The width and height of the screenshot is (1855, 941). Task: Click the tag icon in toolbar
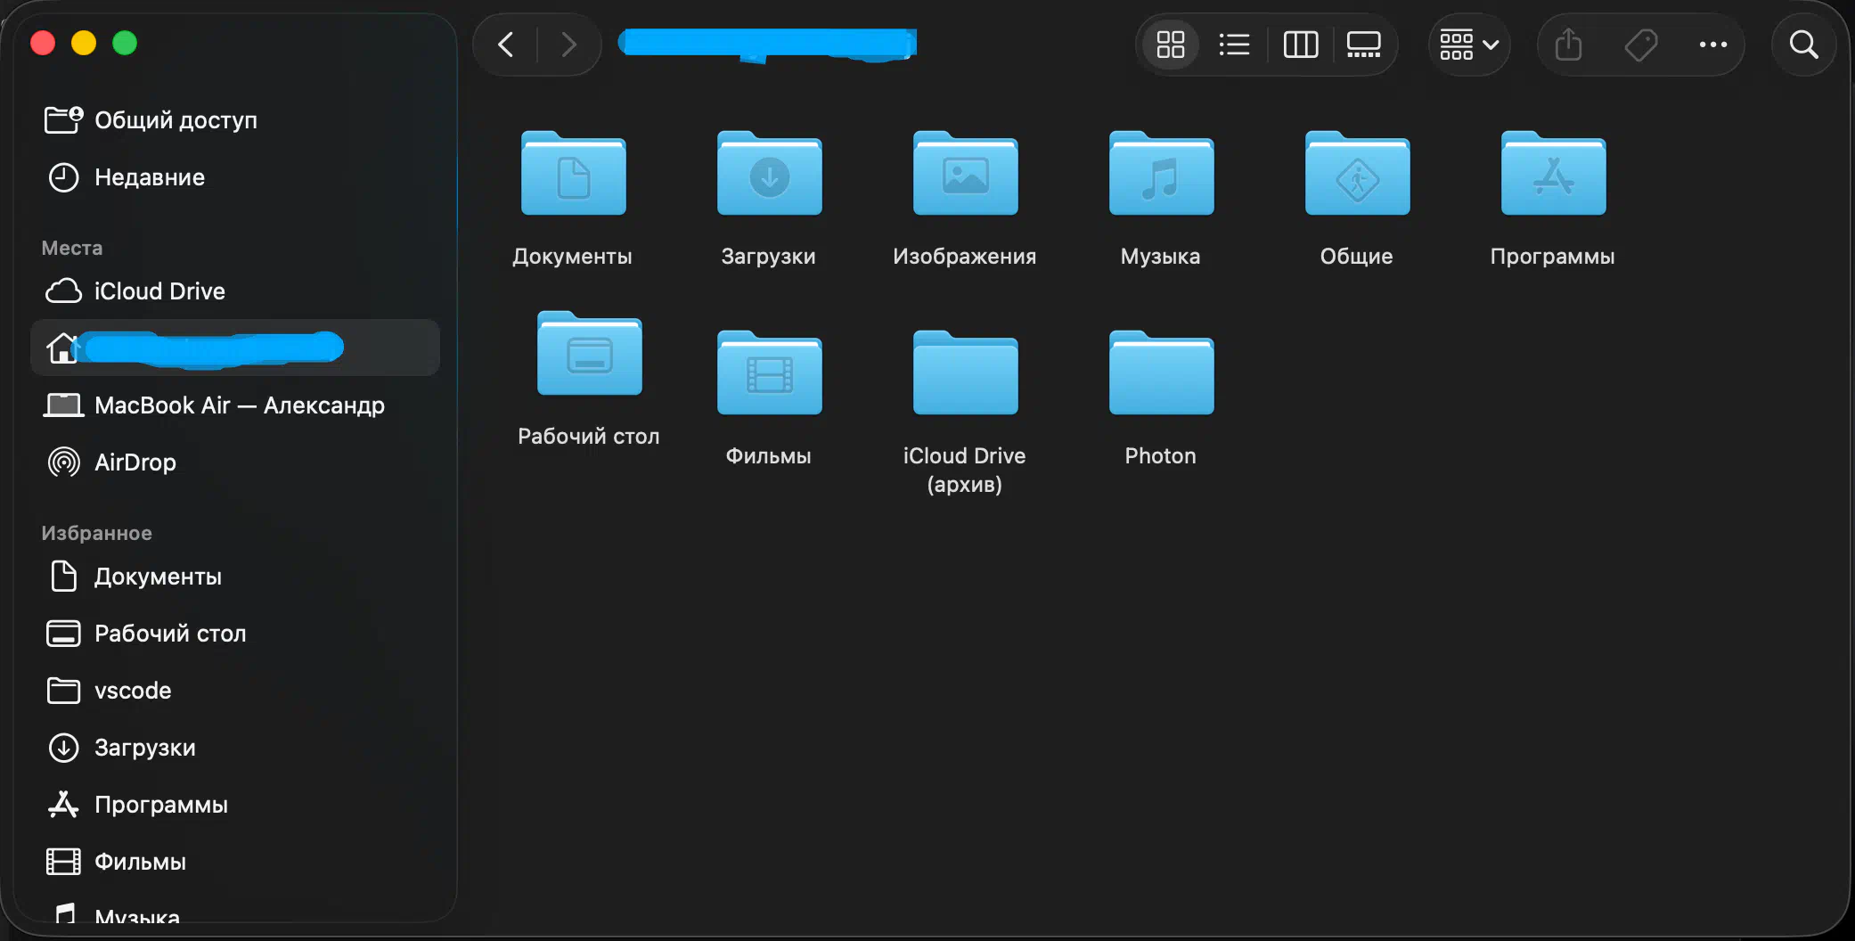(1640, 45)
